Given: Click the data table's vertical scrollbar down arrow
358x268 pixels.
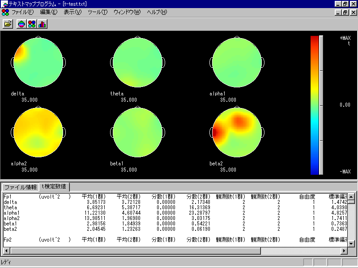Looking at the screenshot, I should point(351,243).
